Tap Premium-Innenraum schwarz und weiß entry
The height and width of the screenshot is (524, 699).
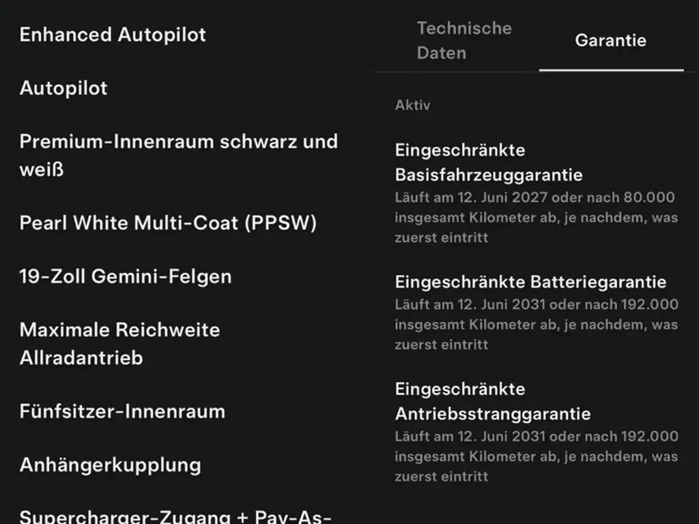coord(179,155)
